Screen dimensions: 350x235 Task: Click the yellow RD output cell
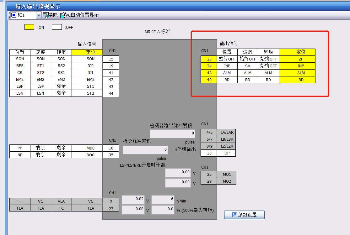[301, 80]
